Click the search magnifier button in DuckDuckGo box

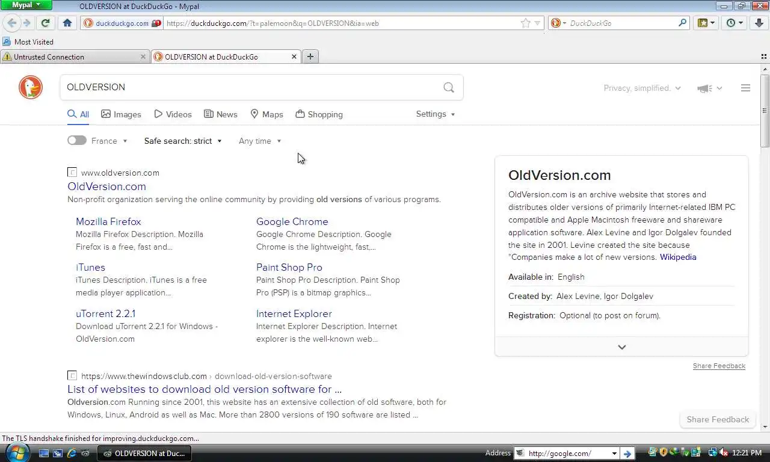coord(449,87)
